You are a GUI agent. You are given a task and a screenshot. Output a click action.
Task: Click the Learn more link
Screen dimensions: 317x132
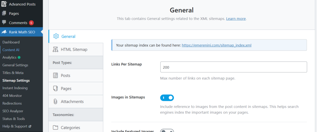click(x=236, y=19)
